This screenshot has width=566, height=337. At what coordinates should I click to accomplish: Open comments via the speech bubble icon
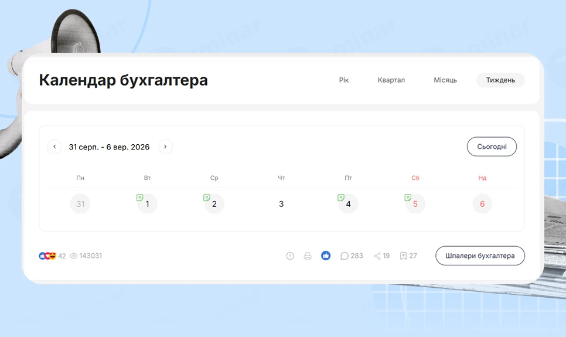pyautogui.click(x=345, y=256)
